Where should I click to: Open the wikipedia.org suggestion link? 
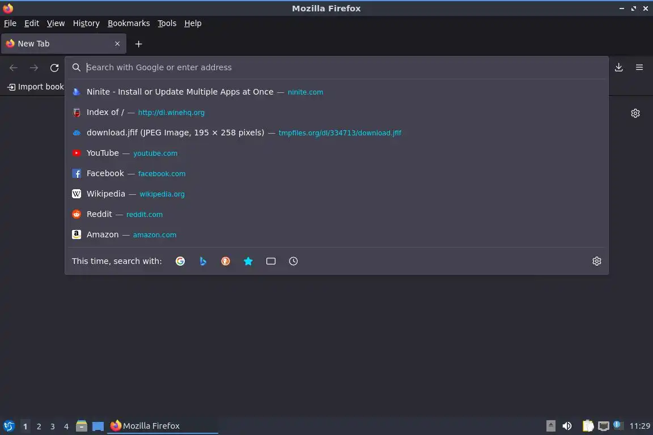162,194
